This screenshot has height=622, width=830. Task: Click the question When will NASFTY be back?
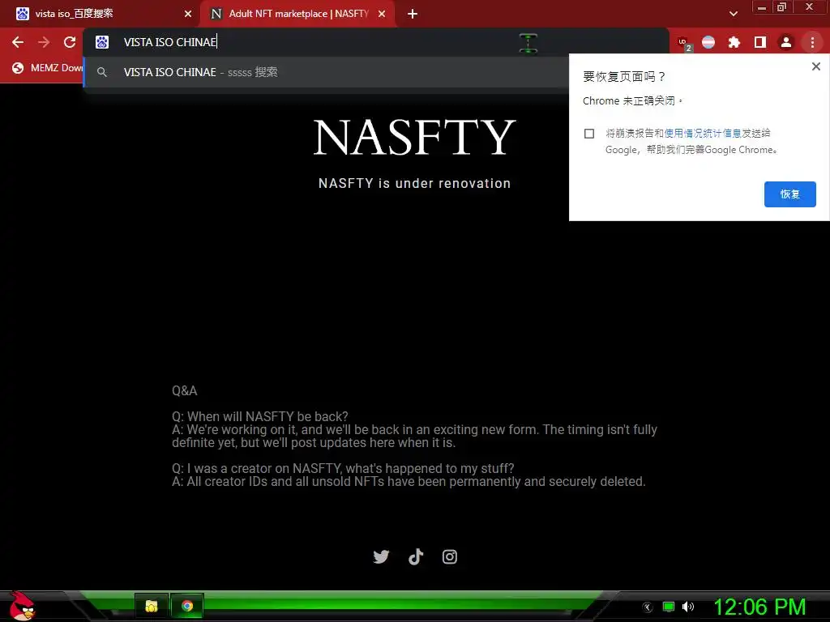260,417
